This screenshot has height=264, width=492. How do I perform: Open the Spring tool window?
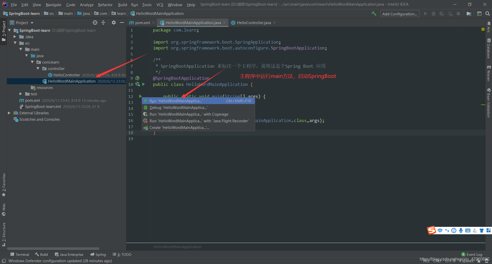[98, 255]
